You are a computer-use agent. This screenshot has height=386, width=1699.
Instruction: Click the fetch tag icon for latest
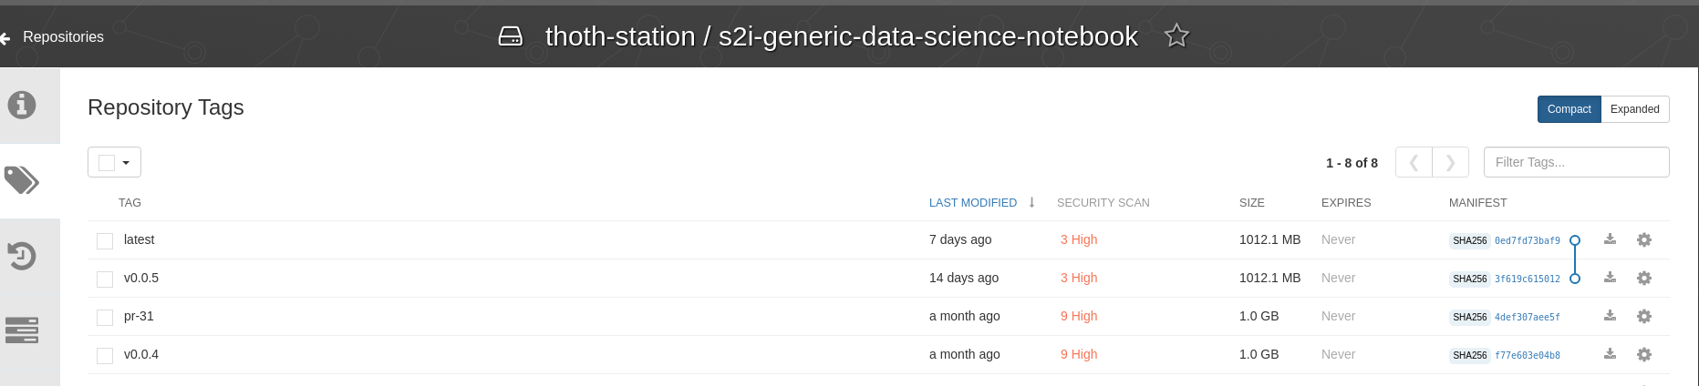pyautogui.click(x=1610, y=239)
